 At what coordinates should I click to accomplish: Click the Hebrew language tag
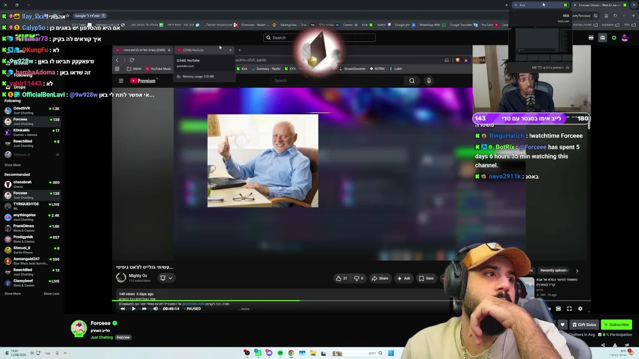pyautogui.click(x=123, y=338)
